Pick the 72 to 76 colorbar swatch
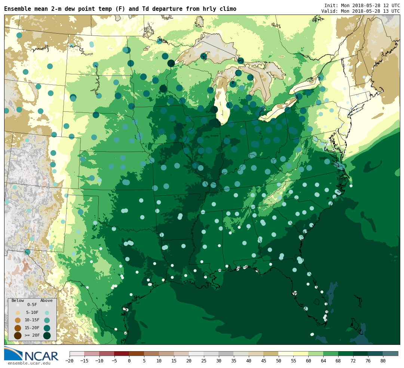The height and width of the screenshot is (368, 404). pyautogui.click(x=361, y=353)
